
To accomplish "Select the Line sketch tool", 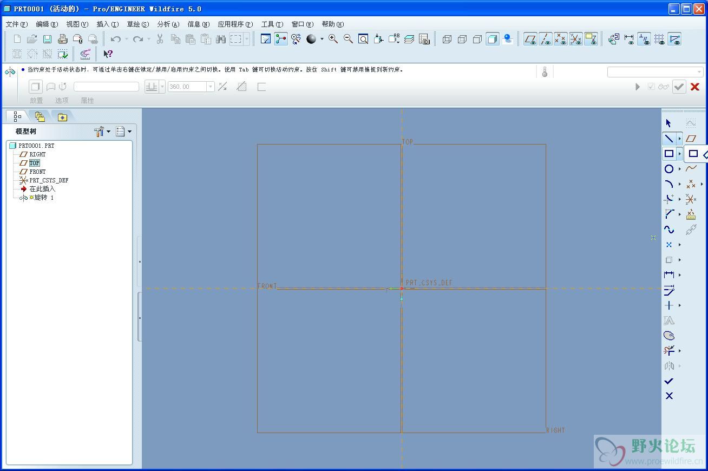I will 669,139.
